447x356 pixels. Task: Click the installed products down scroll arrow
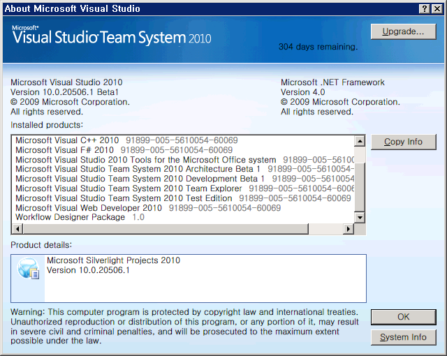(360, 218)
